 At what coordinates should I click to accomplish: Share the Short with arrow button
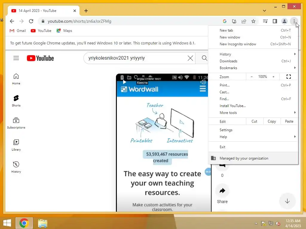point(222,191)
